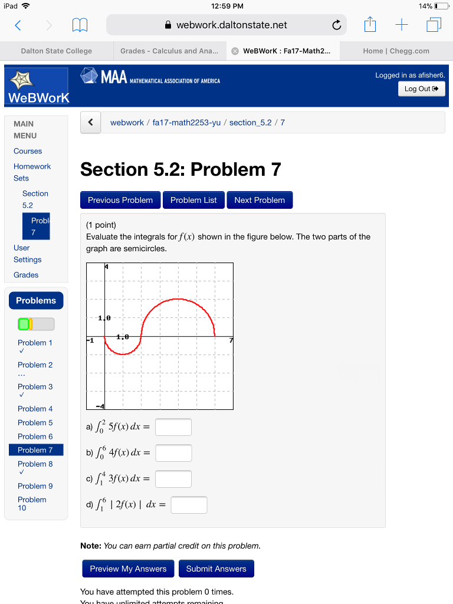Viewport: 453px width, 604px height.
Task: Switch to the Grades - Calculus tab
Action: pyautogui.click(x=170, y=51)
